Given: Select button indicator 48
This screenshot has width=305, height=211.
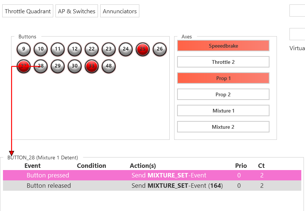Looking at the screenshot, I should coord(109,66).
